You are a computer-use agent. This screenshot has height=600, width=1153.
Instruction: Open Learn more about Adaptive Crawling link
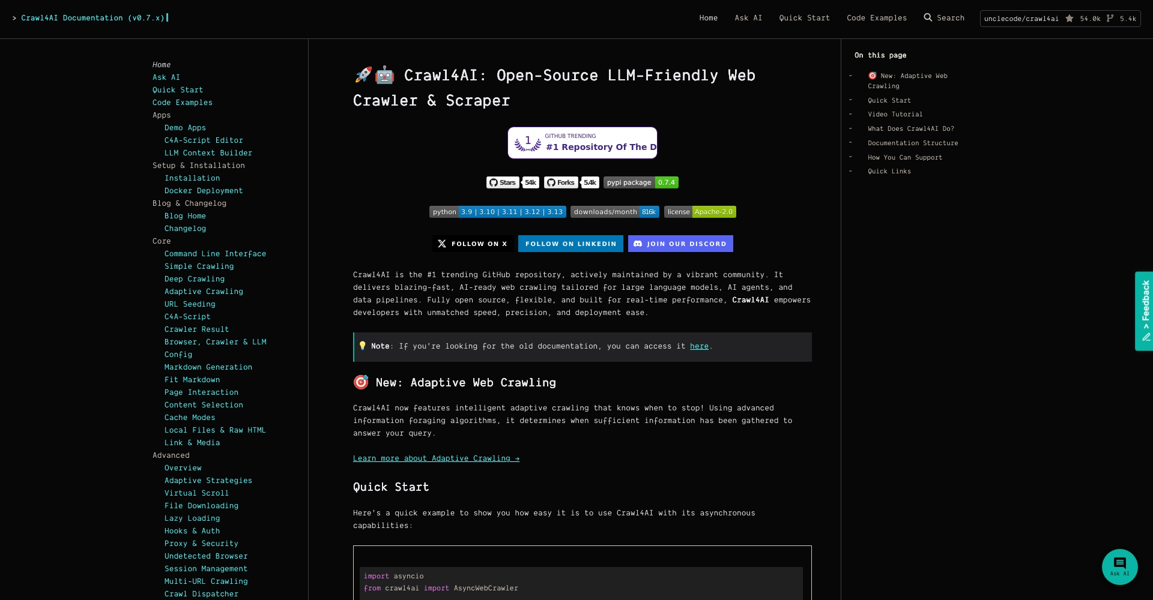(437, 458)
